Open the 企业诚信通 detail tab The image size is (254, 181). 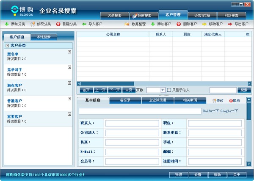pyautogui.click(x=158, y=100)
